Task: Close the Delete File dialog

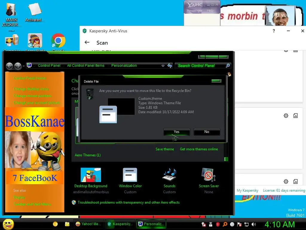Action: click(216, 81)
